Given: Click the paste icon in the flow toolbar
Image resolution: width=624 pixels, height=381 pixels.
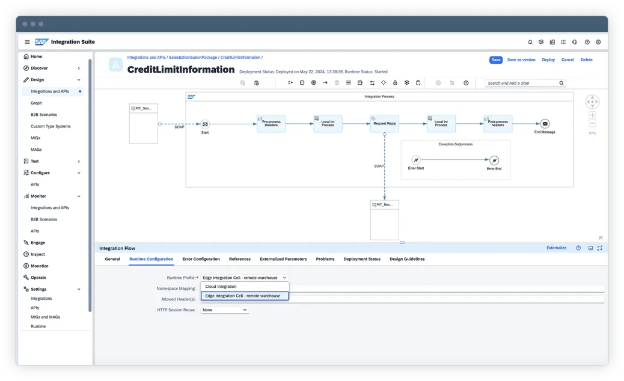Looking at the screenshot, I should click(256, 83).
